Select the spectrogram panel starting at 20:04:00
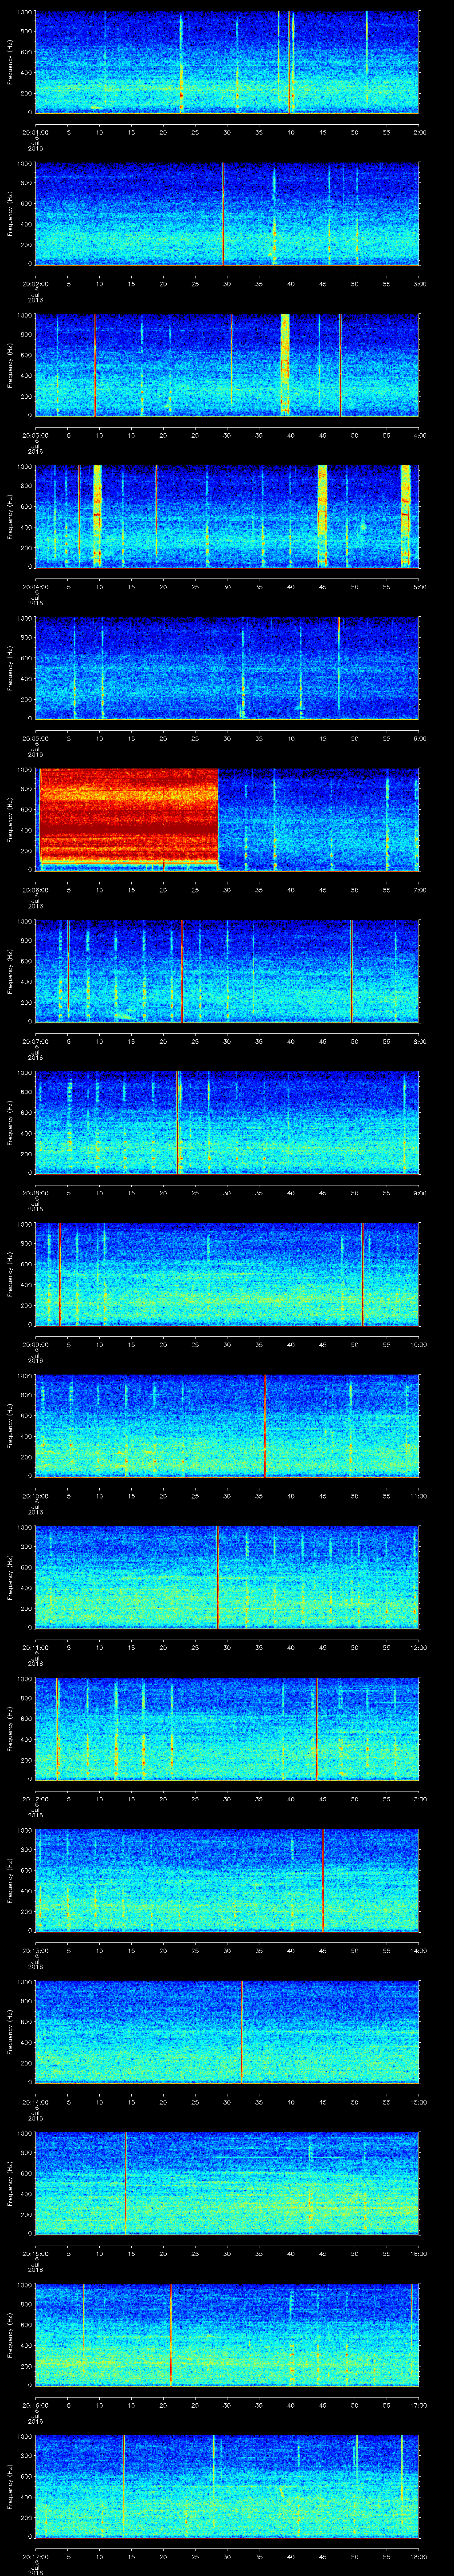 (227, 517)
